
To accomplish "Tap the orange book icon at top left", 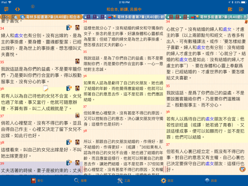I will pos(7,9).
